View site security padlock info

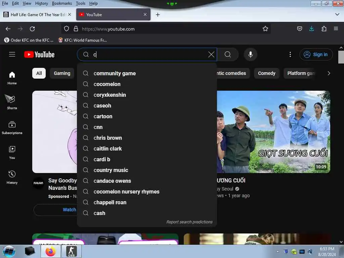(76, 29)
